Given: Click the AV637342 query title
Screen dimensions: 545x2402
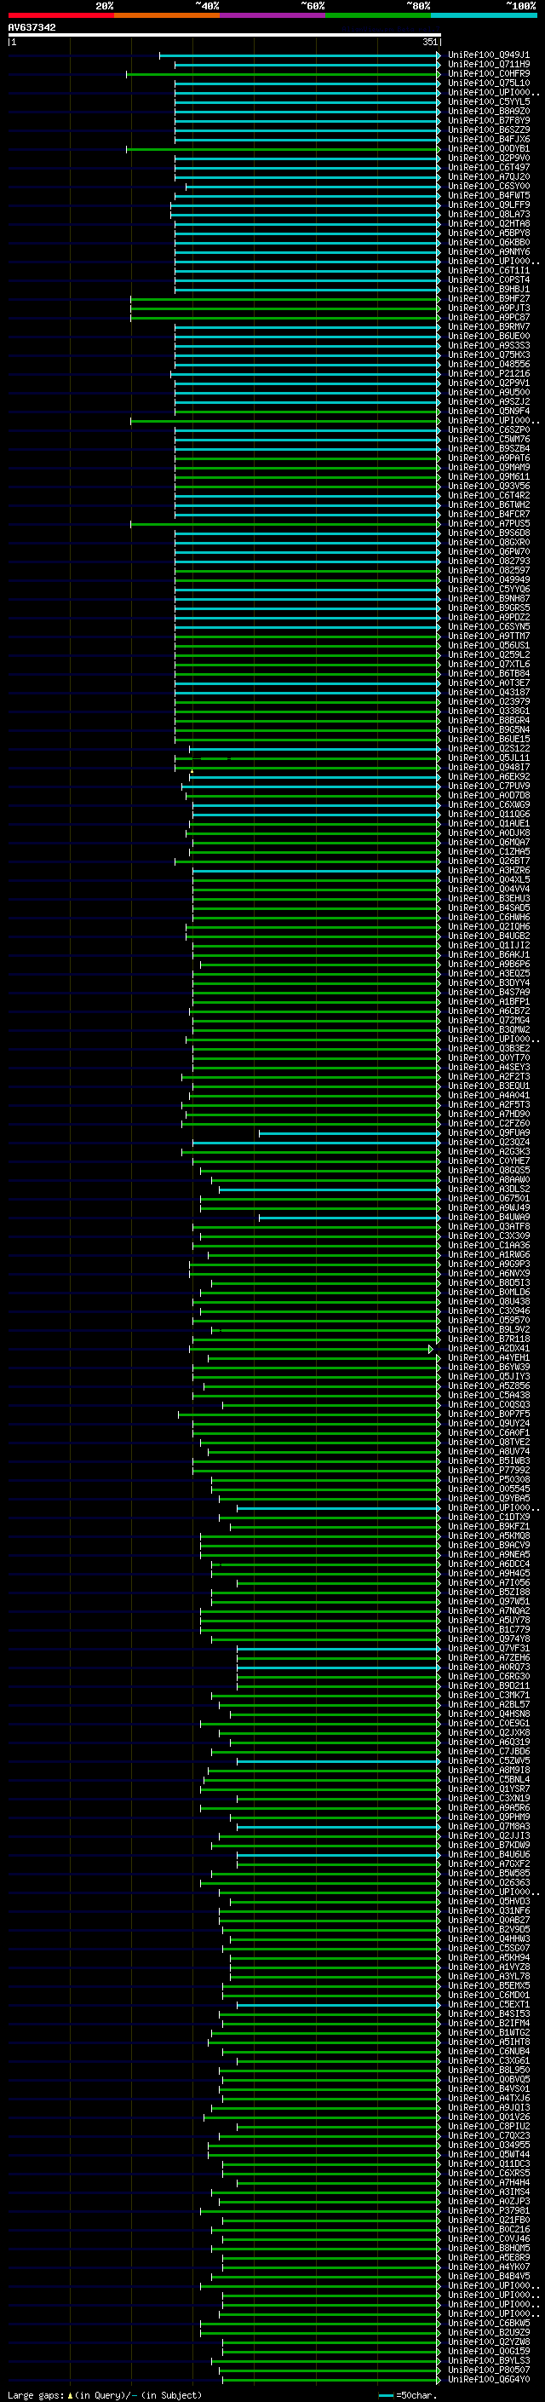Looking at the screenshot, I should (32, 28).
